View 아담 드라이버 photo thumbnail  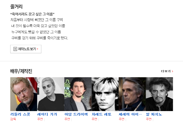point(78,94)
